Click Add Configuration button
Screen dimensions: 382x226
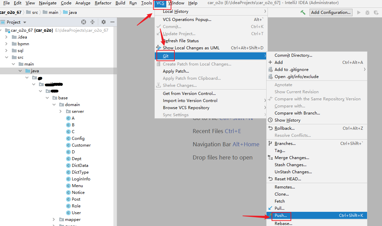pos(331,12)
